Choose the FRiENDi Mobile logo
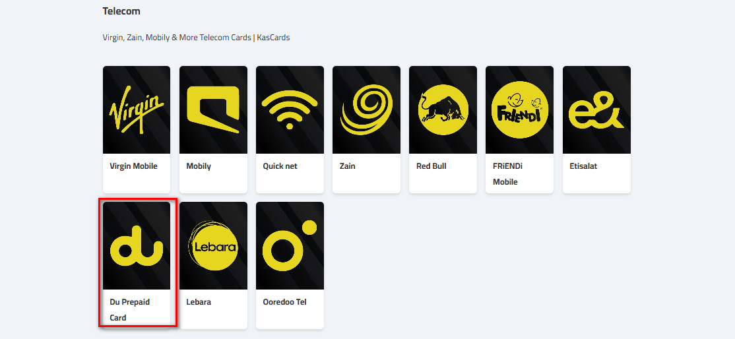735x339 pixels. click(x=519, y=110)
